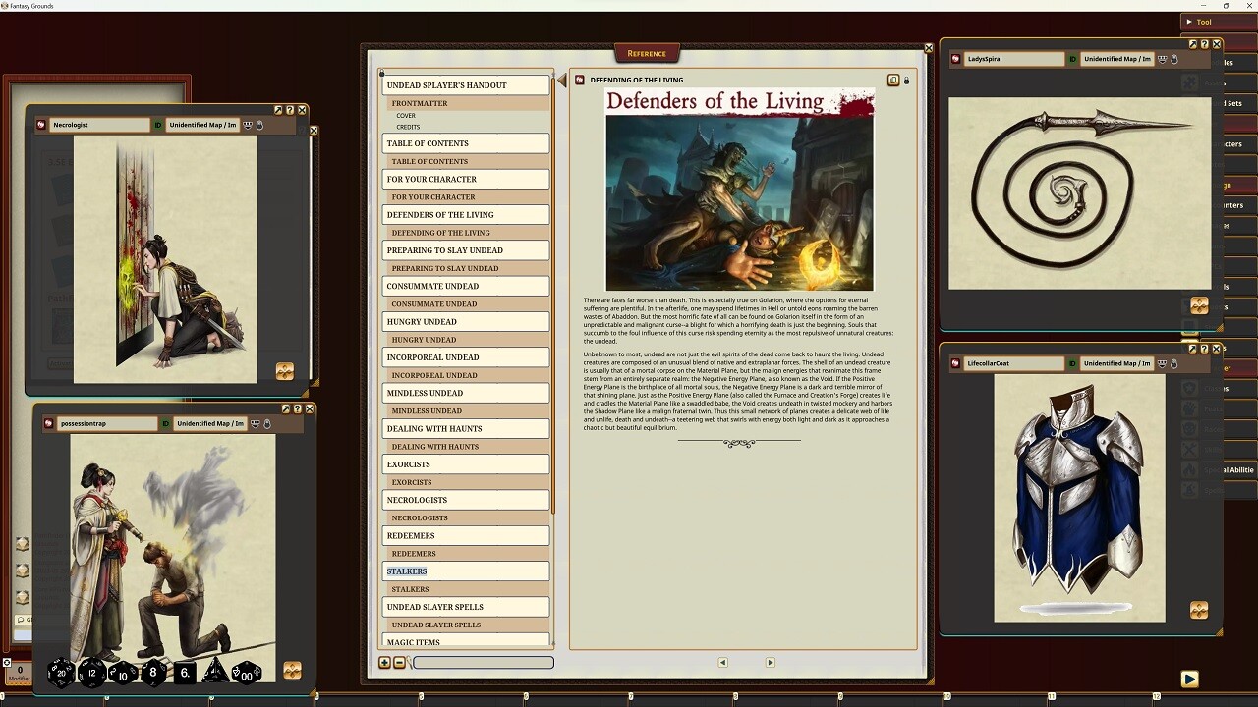Click the help question-mark icon on the Reference window
This screenshot has width=1258, height=707.
[915, 47]
